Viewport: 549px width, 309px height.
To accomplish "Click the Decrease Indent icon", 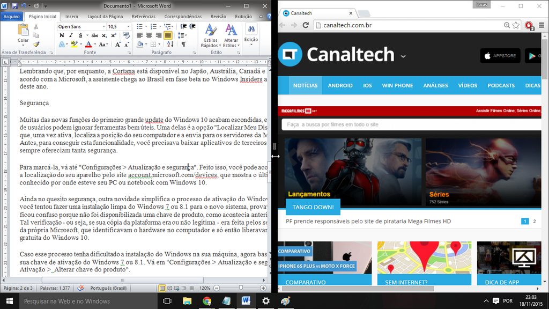I will coord(183,27).
